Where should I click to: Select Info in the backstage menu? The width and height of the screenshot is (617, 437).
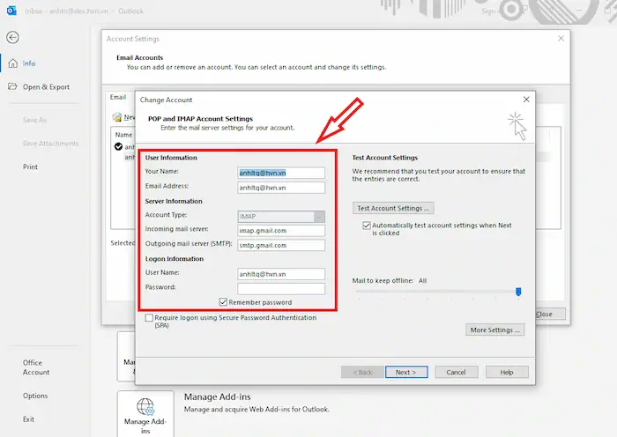coord(29,63)
